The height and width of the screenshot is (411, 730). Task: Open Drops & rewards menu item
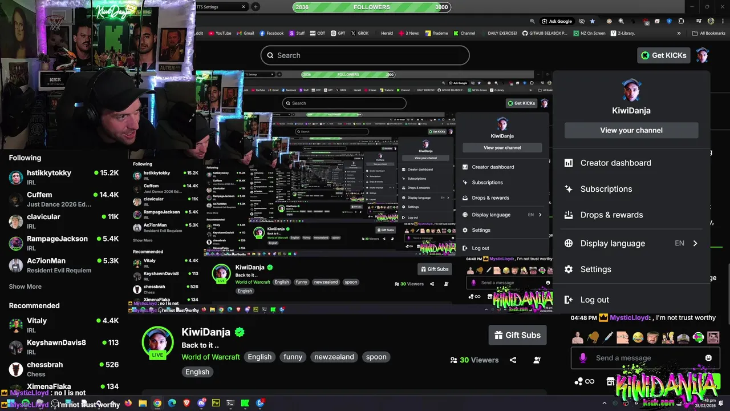point(631,215)
